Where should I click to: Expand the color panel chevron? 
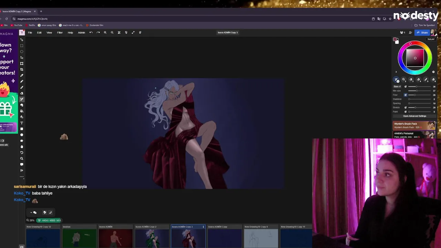pyautogui.click(x=396, y=72)
